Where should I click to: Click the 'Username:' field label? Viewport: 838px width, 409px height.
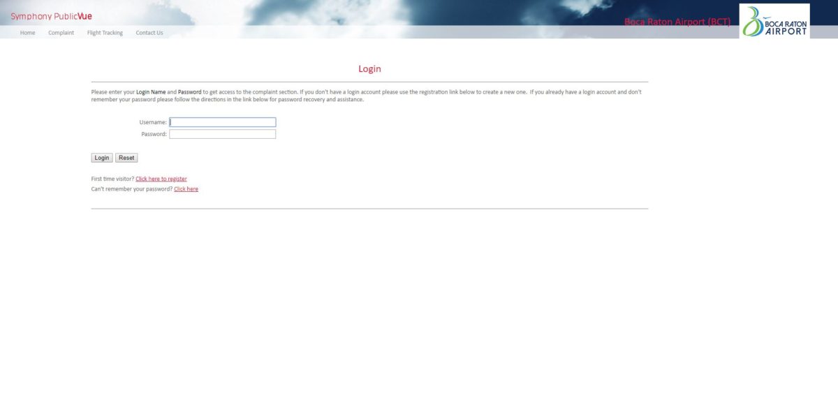[x=153, y=122]
